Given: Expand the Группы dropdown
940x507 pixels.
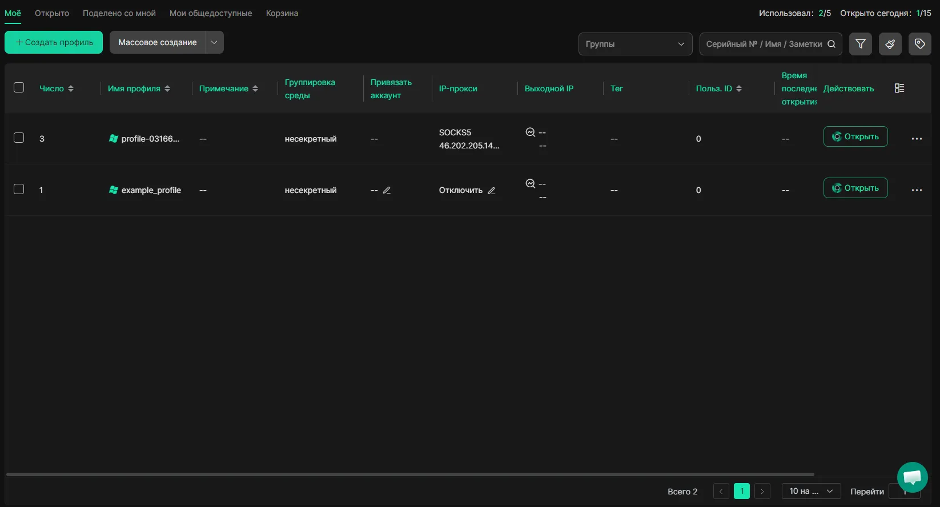Looking at the screenshot, I should coord(635,44).
